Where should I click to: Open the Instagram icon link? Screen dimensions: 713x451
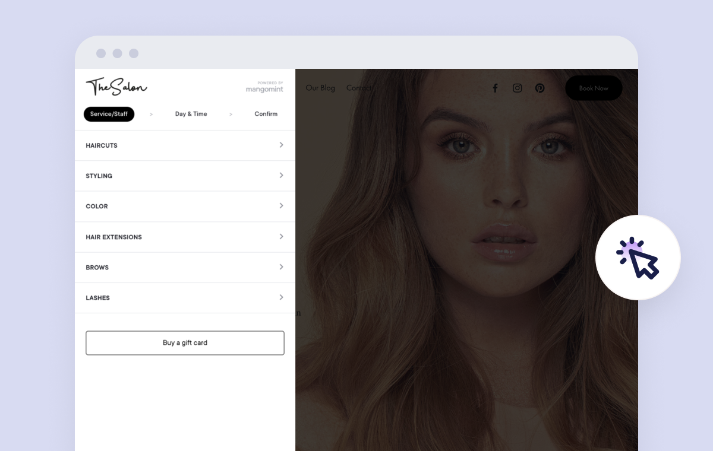point(518,88)
